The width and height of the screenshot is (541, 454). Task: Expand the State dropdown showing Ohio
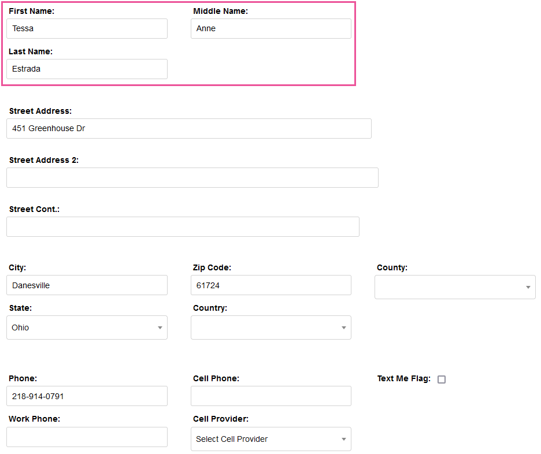coord(87,328)
